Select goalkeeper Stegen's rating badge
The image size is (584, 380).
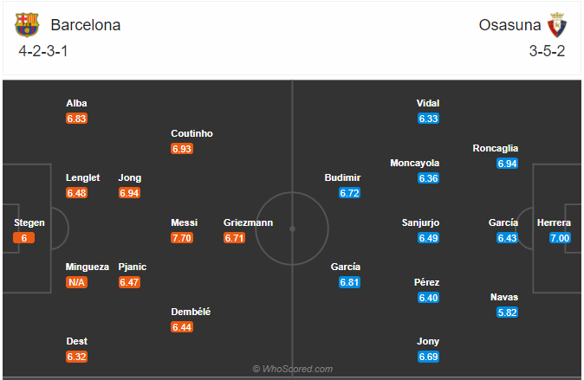[x=24, y=238]
